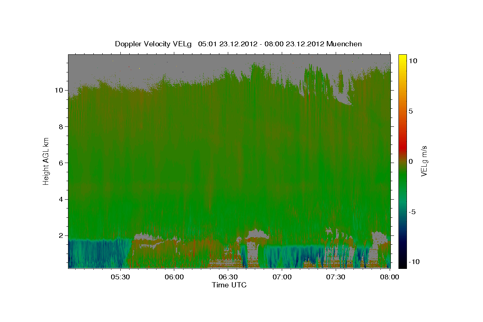Click the 08:00 time tick label
Viewport: 483px width, 322px height.
click(390, 277)
